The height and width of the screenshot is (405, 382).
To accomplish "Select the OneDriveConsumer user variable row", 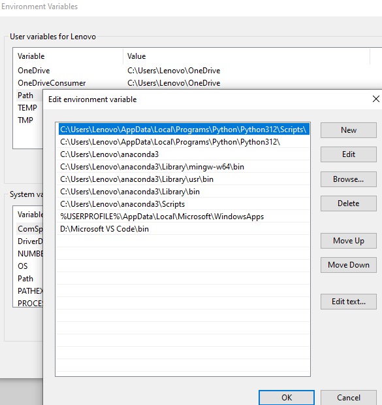I will pyautogui.click(x=196, y=83).
